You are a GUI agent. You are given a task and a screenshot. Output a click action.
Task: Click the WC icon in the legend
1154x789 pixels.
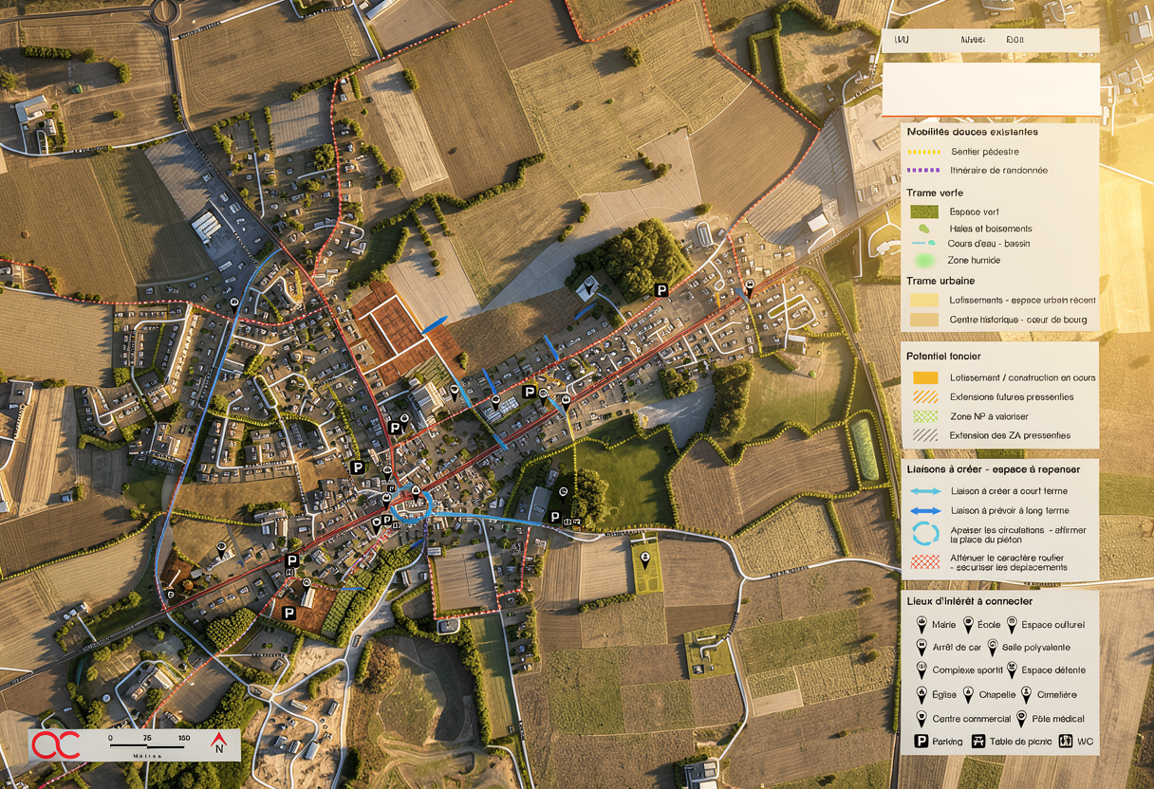1066,741
